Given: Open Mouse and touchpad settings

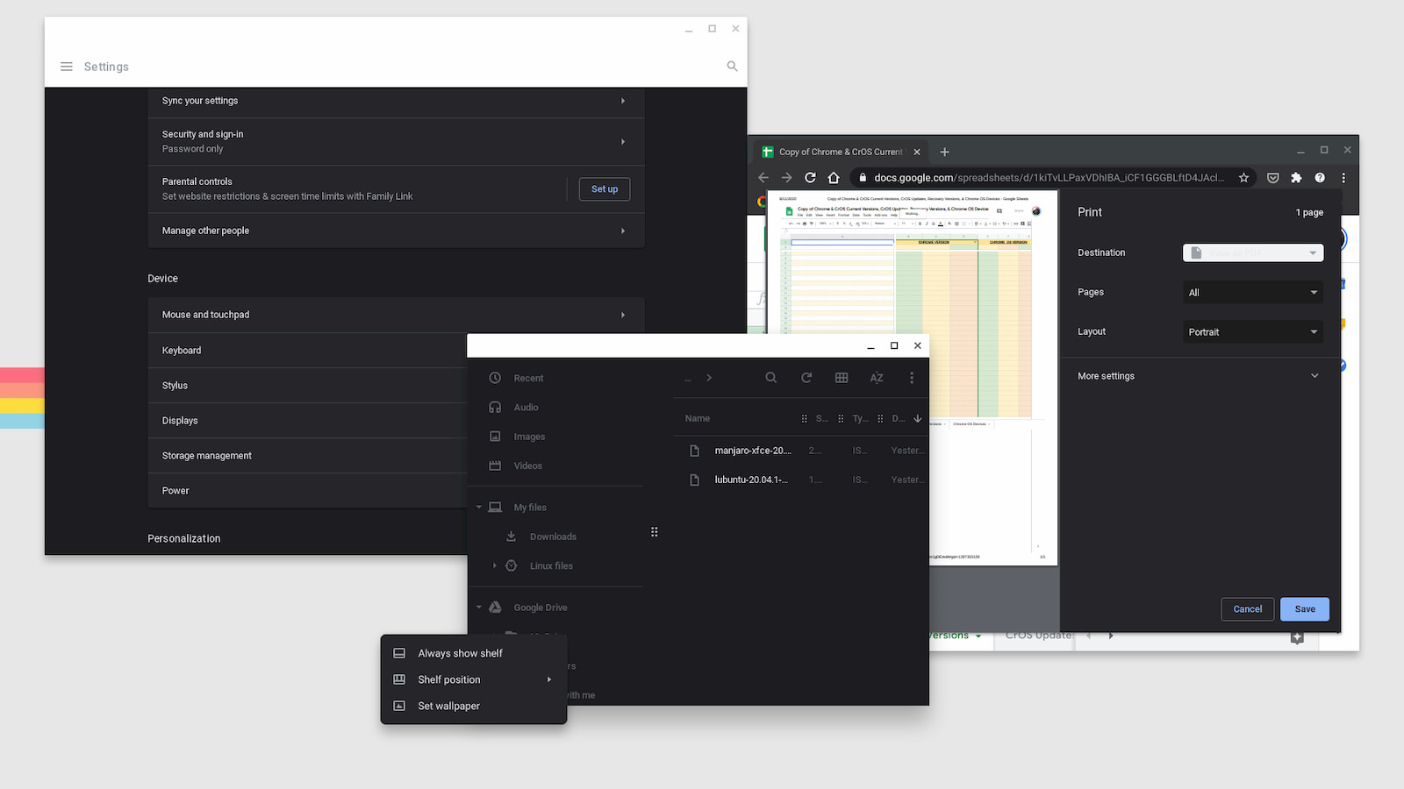Looking at the screenshot, I should click(397, 315).
